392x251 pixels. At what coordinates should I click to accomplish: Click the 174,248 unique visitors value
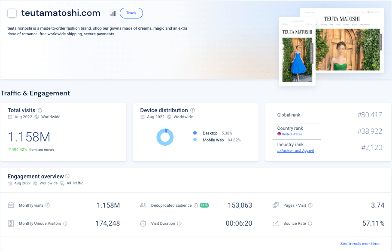[108, 223]
